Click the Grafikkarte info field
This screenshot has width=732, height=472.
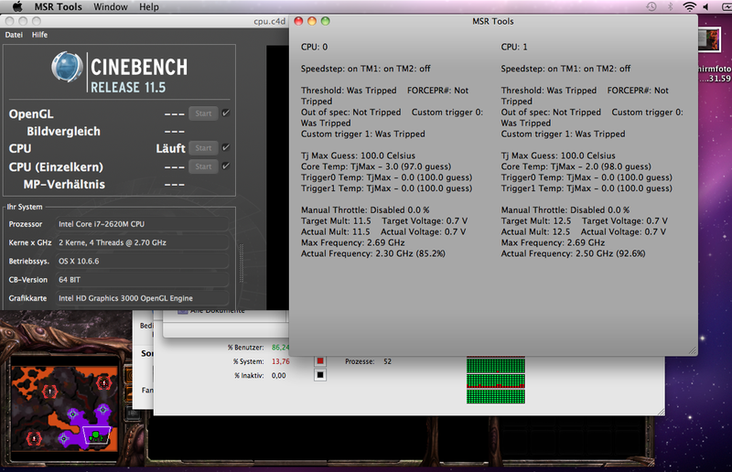(x=142, y=298)
